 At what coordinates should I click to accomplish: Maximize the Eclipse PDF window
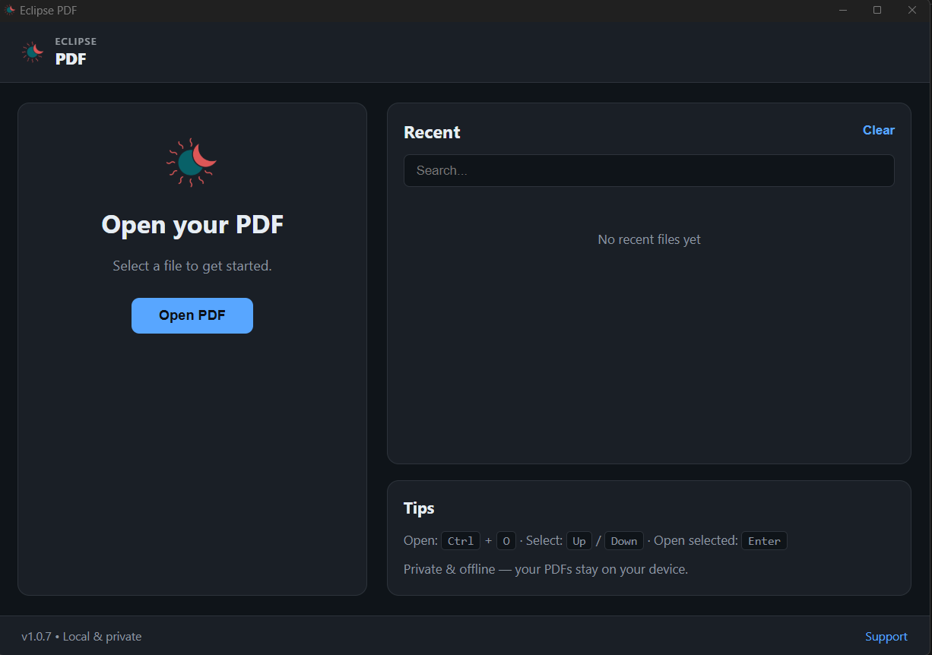(877, 11)
